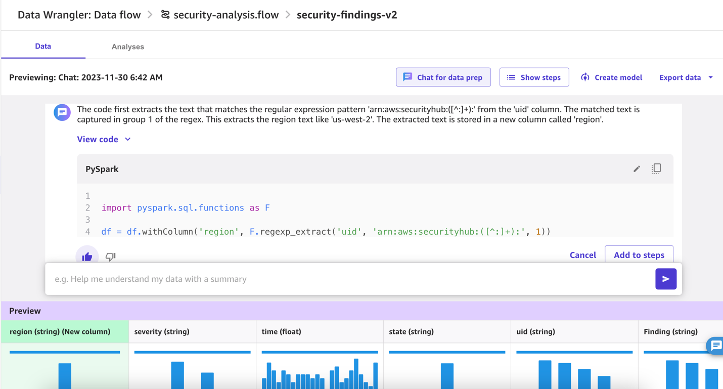This screenshot has height=389, width=723.
Task: Open the floating chat bubble icon
Action: 715,346
